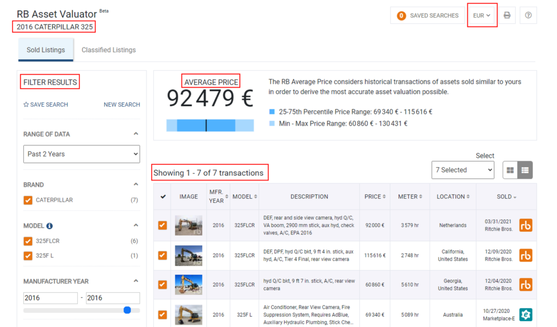Uncheck the 325F L model filter

click(x=28, y=256)
